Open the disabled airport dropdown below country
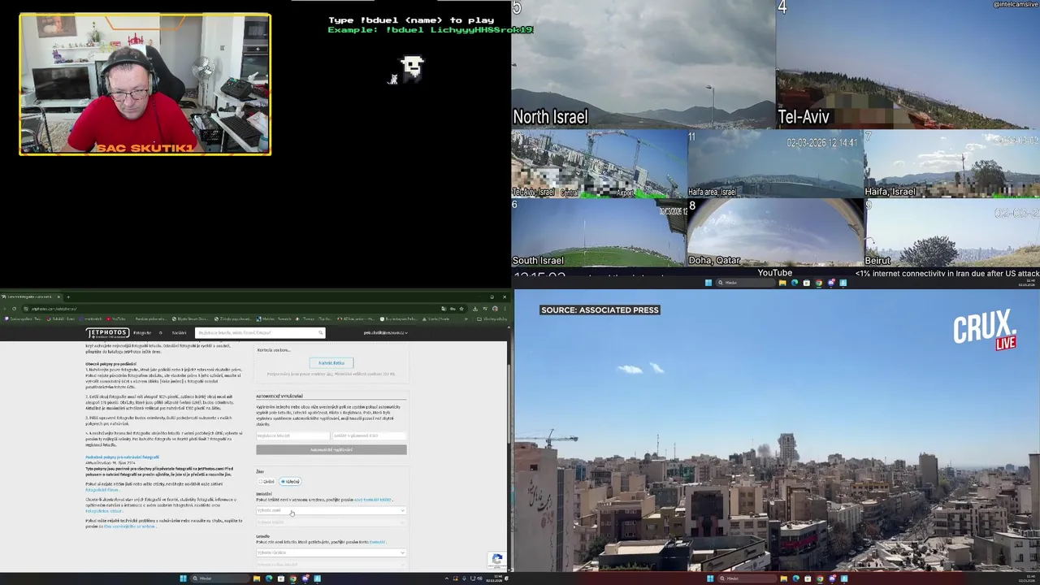Screen dimensions: 1040x585 pyautogui.click(x=331, y=522)
